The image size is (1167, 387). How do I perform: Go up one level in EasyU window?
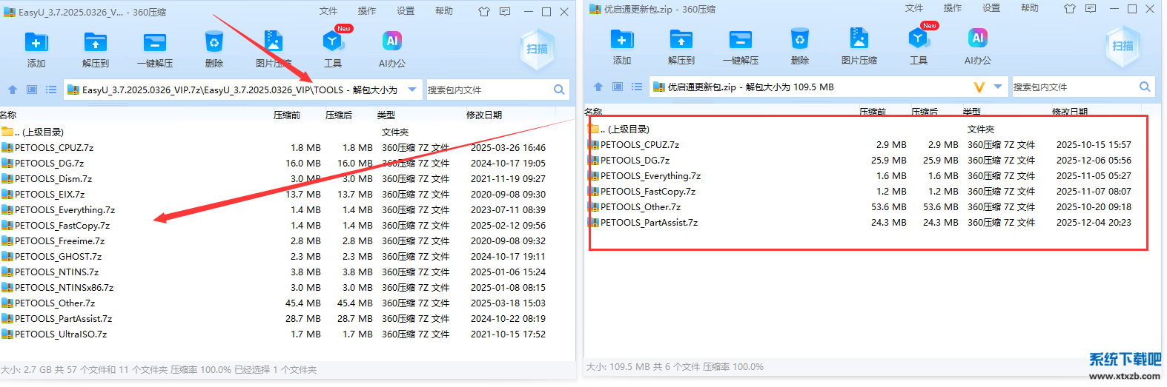[13, 90]
